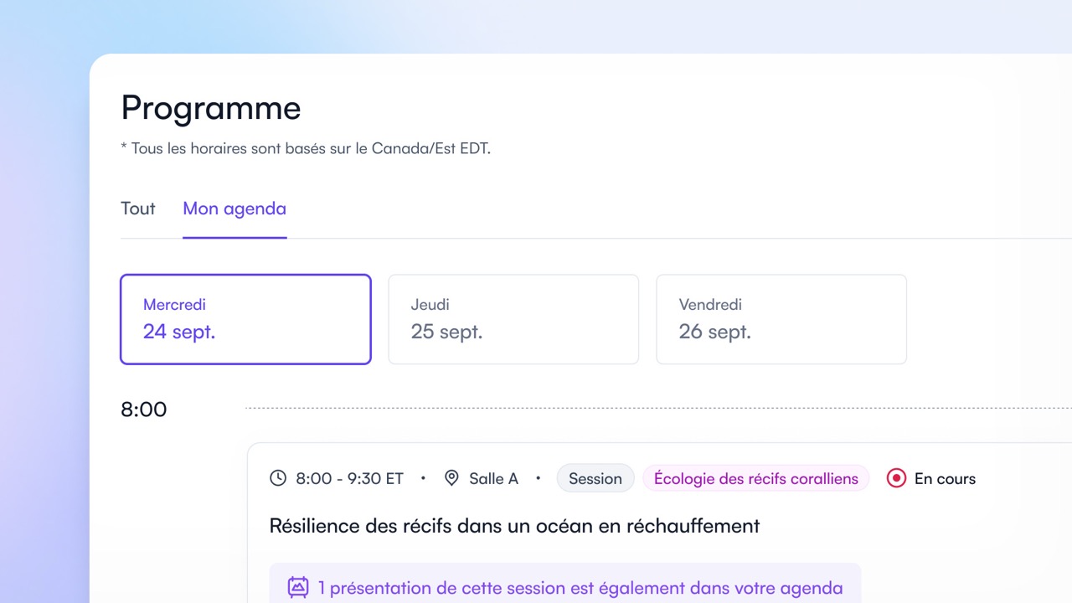Click the Session badge on the event card

click(595, 477)
